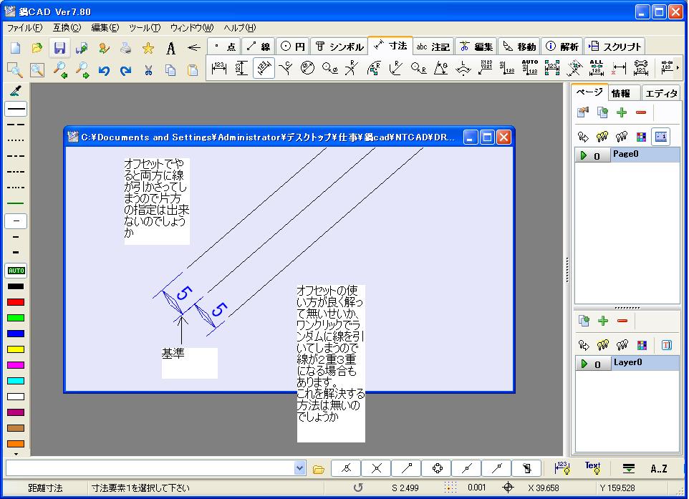Maximize the inner drawing window
Screen dimensions: 689x499
pyautogui.click(x=487, y=137)
